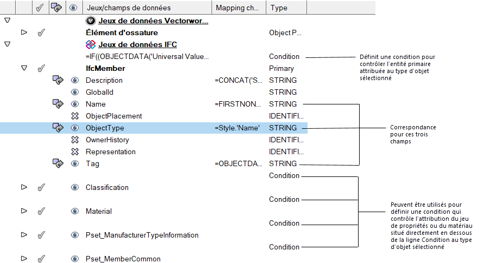The height and width of the screenshot is (263, 479).
Task: Toggle checkmark for Material row
Action: pos(41,211)
